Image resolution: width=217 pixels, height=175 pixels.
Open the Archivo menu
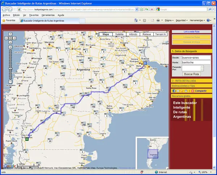7,15
